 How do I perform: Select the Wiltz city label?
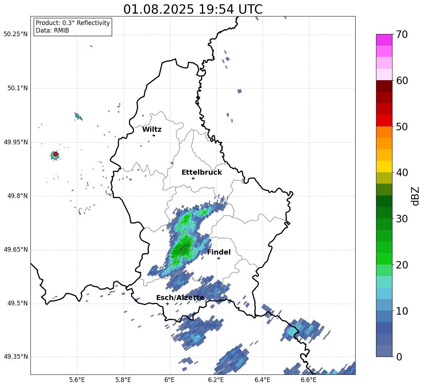click(x=152, y=130)
